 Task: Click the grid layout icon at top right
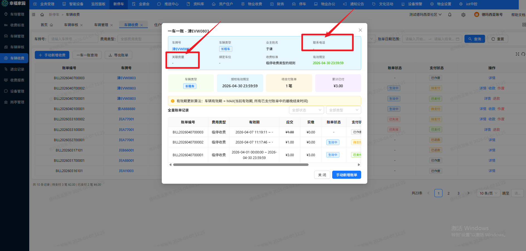524,25
